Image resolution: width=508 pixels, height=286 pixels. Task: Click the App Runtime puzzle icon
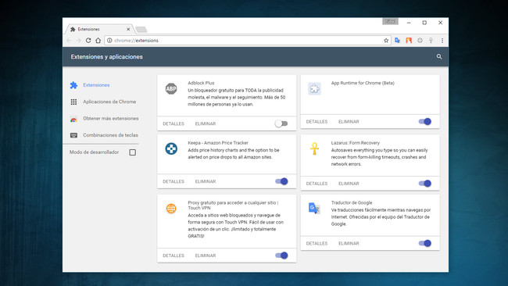coord(314,88)
